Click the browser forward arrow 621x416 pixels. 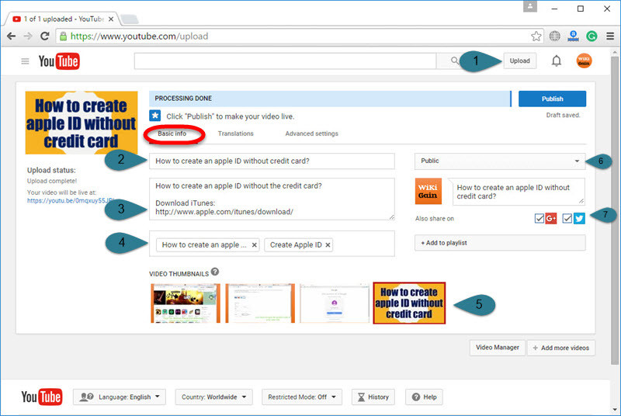(x=28, y=36)
